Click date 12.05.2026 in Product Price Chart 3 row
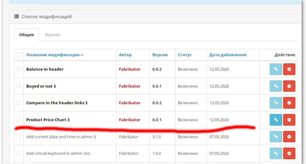 [219, 120]
